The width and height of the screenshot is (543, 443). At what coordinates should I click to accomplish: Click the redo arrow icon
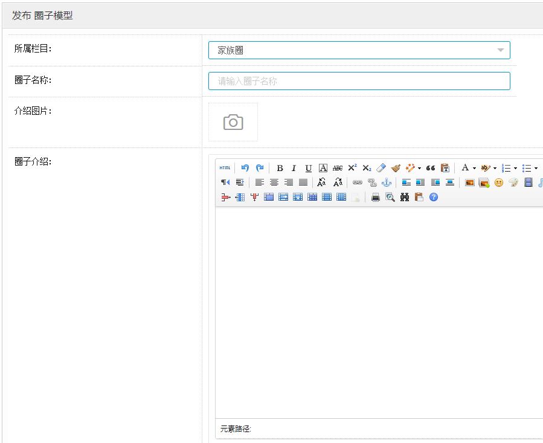260,168
